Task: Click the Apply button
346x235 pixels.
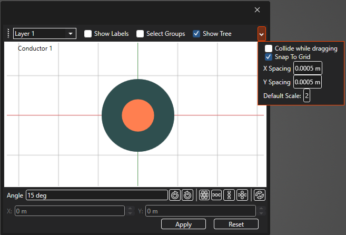Action: point(183,224)
